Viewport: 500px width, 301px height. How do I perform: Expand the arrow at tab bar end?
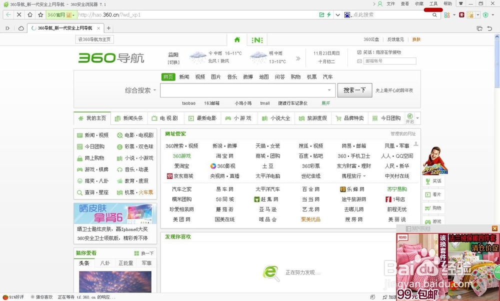(x=417, y=118)
